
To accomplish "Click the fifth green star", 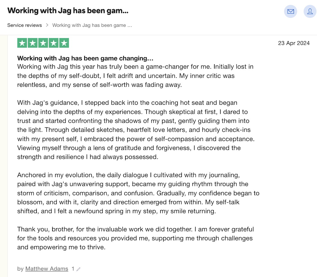I will pos(64,43).
